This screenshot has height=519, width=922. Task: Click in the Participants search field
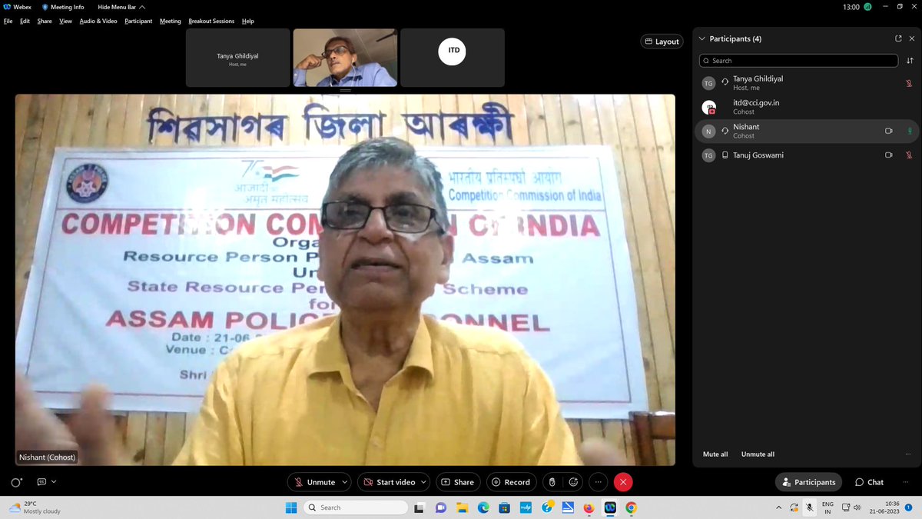click(799, 60)
